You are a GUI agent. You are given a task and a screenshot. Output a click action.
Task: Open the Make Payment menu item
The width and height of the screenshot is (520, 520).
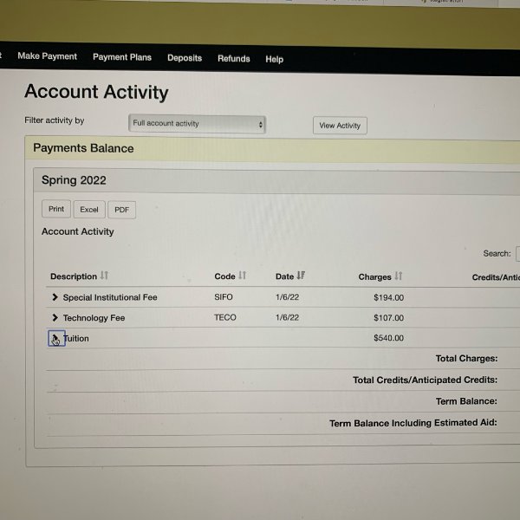(x=47, y=56)
